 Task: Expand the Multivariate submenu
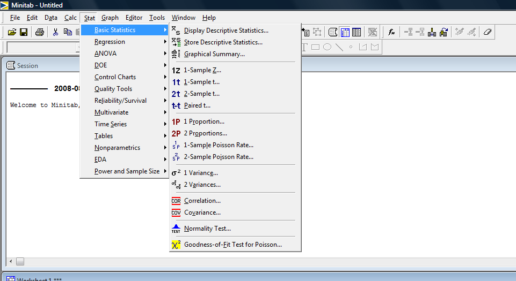pos(125,112)
